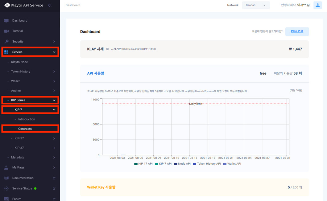Click the Service grid icon
Image resolution: width=327 pixels, height=201 pixels.
pyautogui.click(x=6, y=52)
